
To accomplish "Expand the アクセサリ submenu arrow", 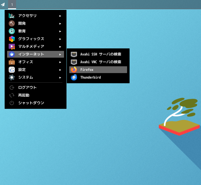I will (x=60, y=16).
